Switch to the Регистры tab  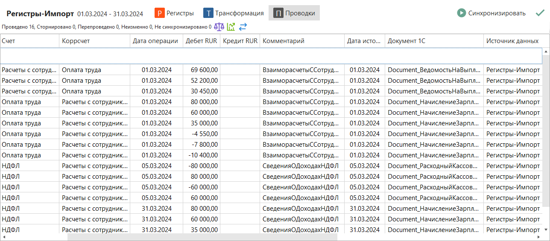pyautogui.click(x=180, y=13)
